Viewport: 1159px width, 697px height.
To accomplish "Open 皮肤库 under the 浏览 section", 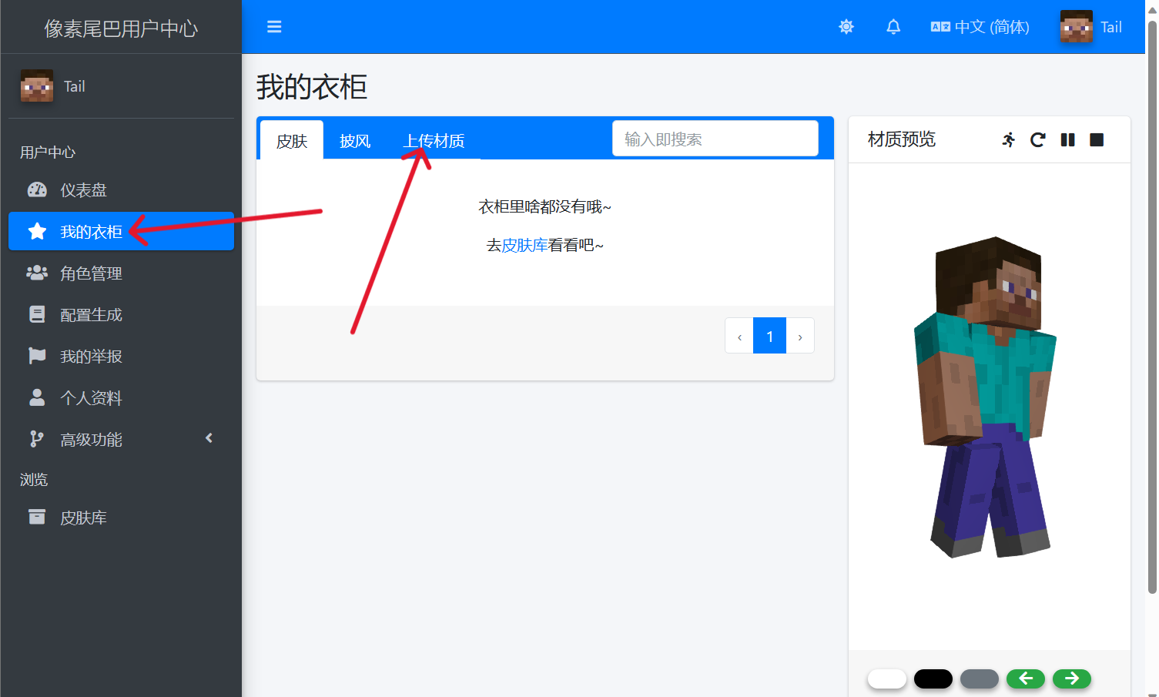I will 83,518.
